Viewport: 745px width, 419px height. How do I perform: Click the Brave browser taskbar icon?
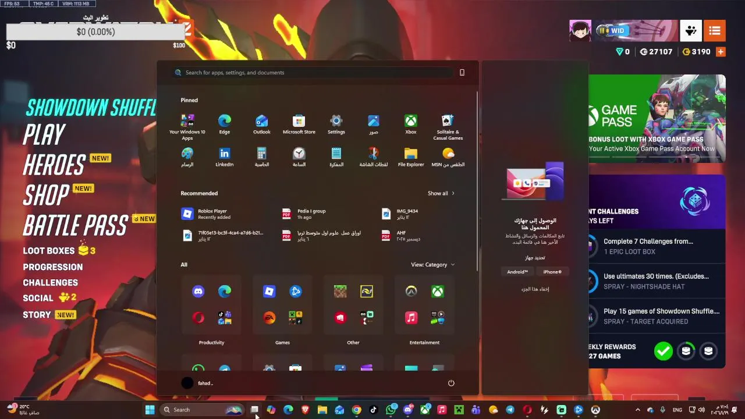tap(306, 410)
